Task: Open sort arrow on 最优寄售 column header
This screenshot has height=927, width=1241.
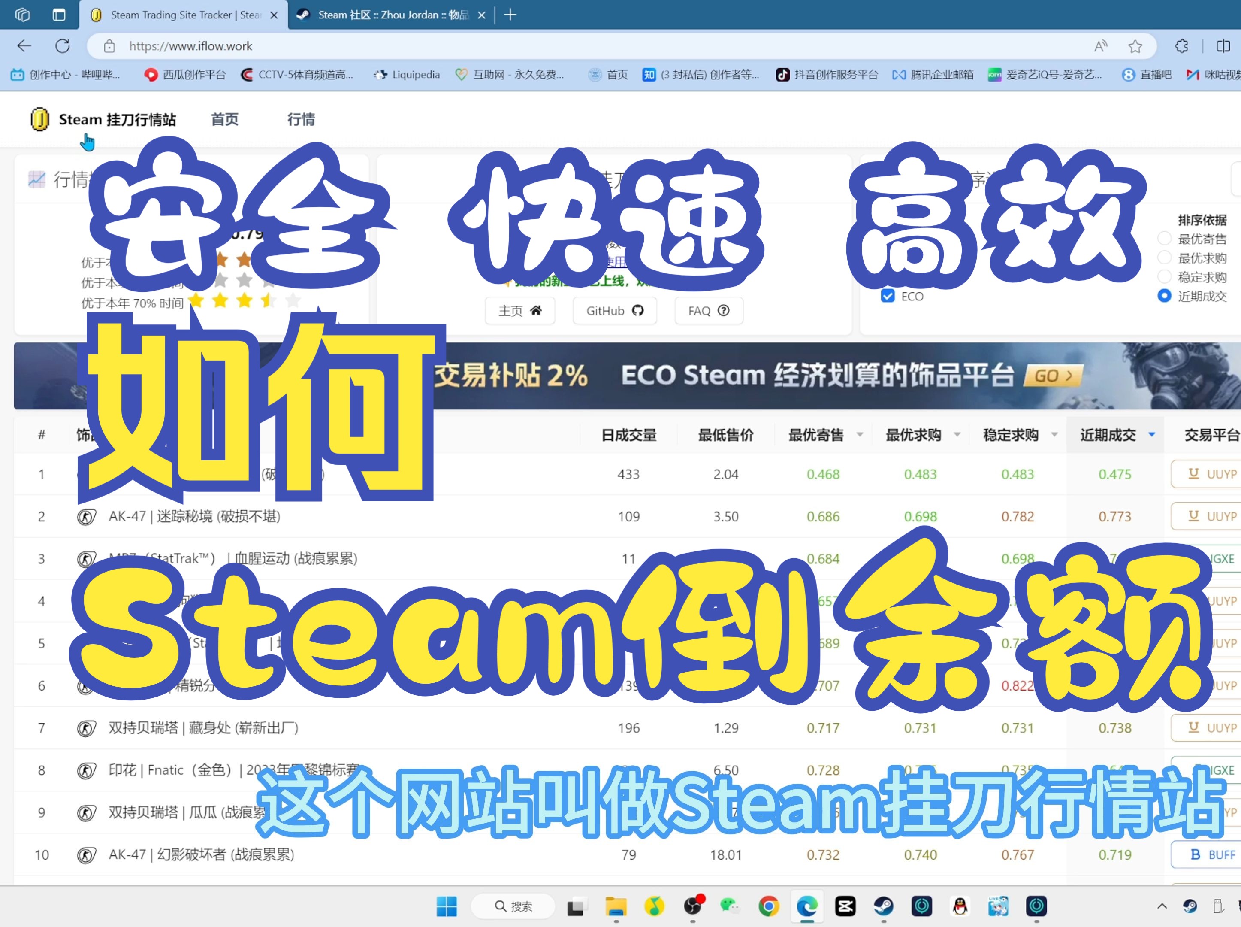Action: (860, 434)
